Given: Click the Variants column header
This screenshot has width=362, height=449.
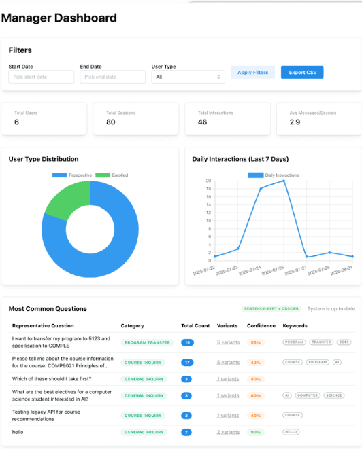Looking at the screenshot, I should click(x=227, y=326).
